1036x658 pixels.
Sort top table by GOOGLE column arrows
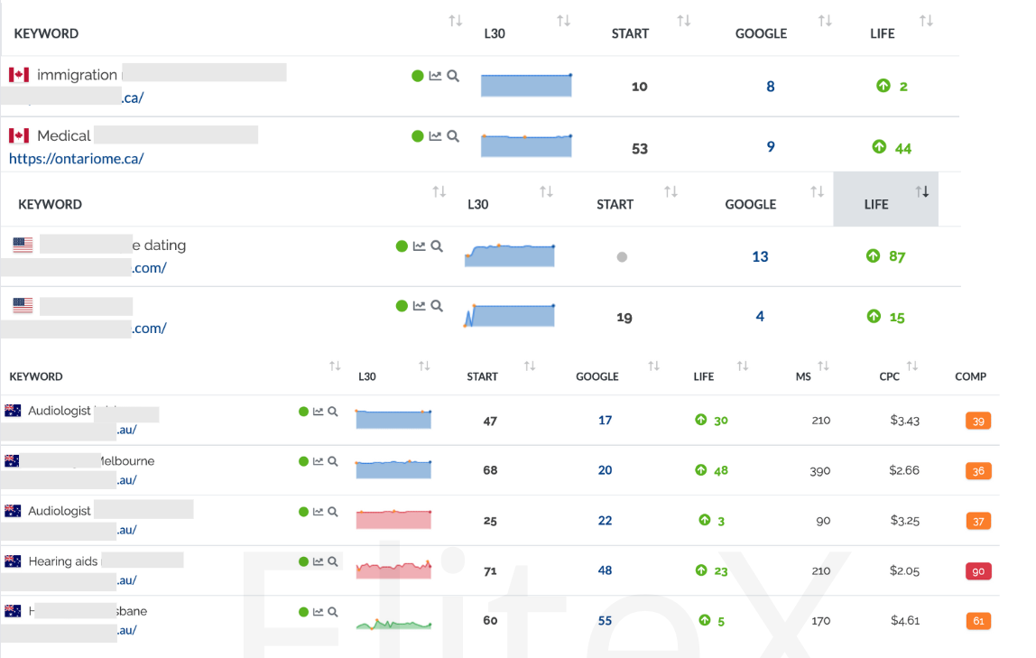click(x=825, y=21)
